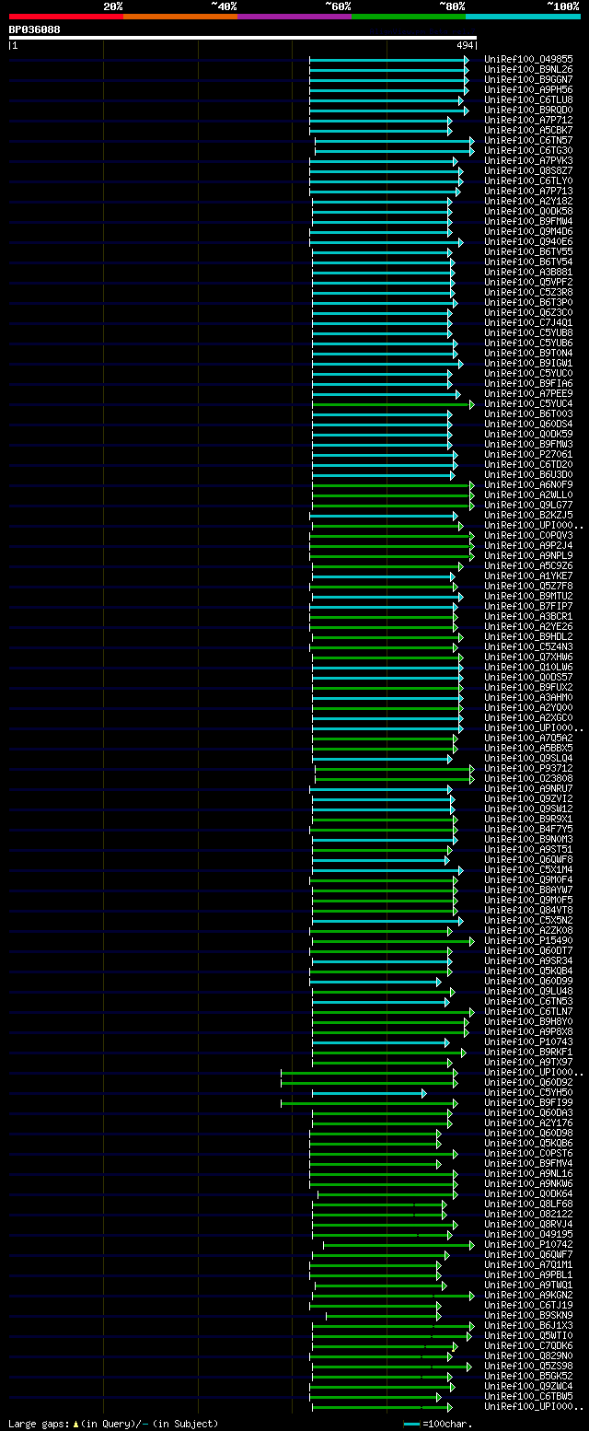This screenshot has height=1431, width=589.
Task: Select the UniRef100_P15490 entry
Action: tap(529, 940)
